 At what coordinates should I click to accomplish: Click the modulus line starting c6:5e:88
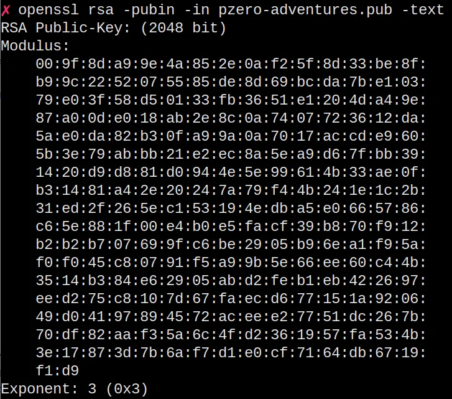(230, 227)
